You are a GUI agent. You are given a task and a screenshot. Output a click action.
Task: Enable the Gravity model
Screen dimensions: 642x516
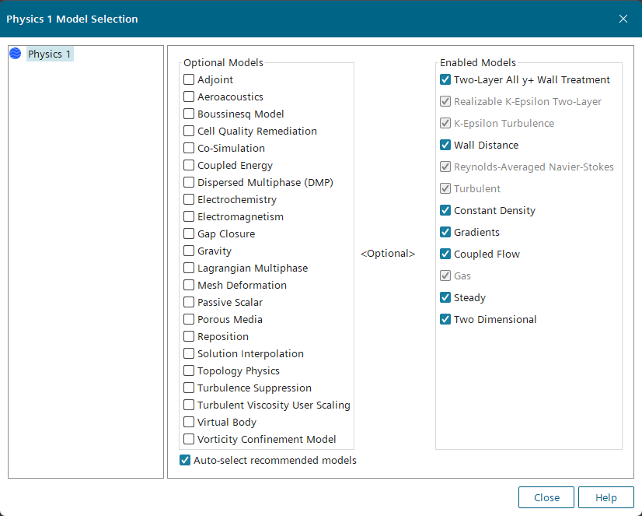click(x=189, y=251)
